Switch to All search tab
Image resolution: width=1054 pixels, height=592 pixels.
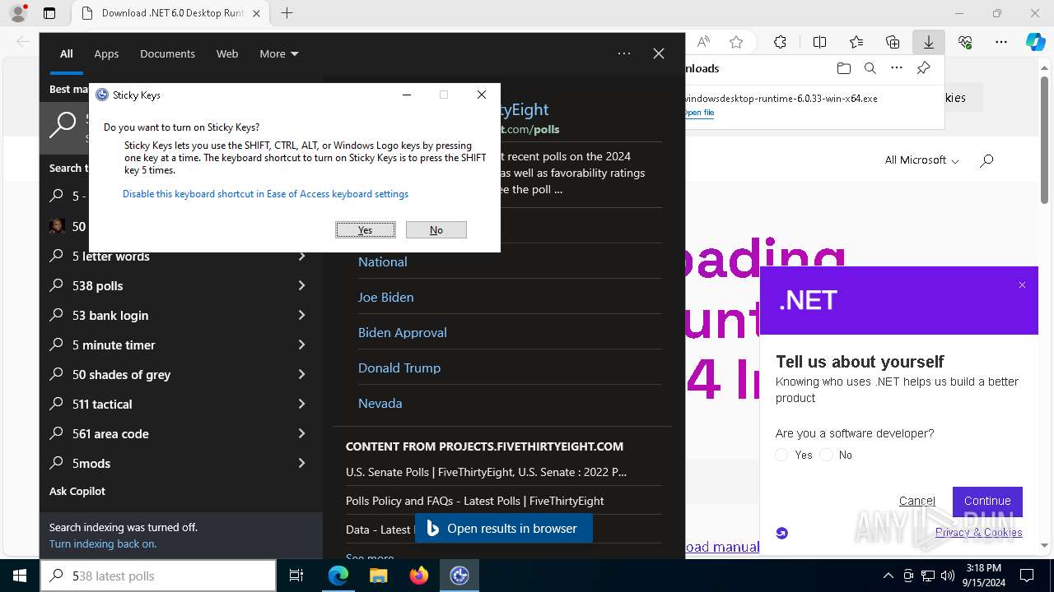67,53
